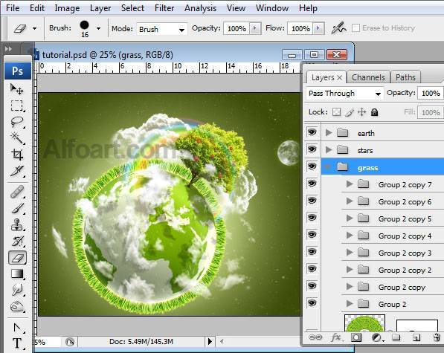The height and width of the screenshot is (353, 444).
Task: Select the Type tool
Action: click(16, 343)
